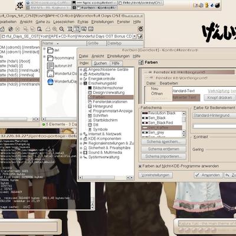Click the Kontrast slider track
Viewport: 236px width, 236px height.
(x=221, y=150)
